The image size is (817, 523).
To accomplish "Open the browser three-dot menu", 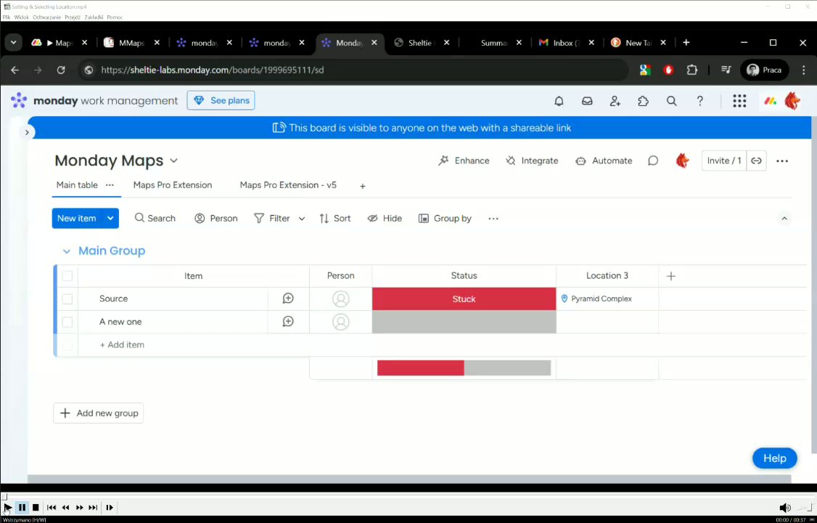I will pos(803,70).
